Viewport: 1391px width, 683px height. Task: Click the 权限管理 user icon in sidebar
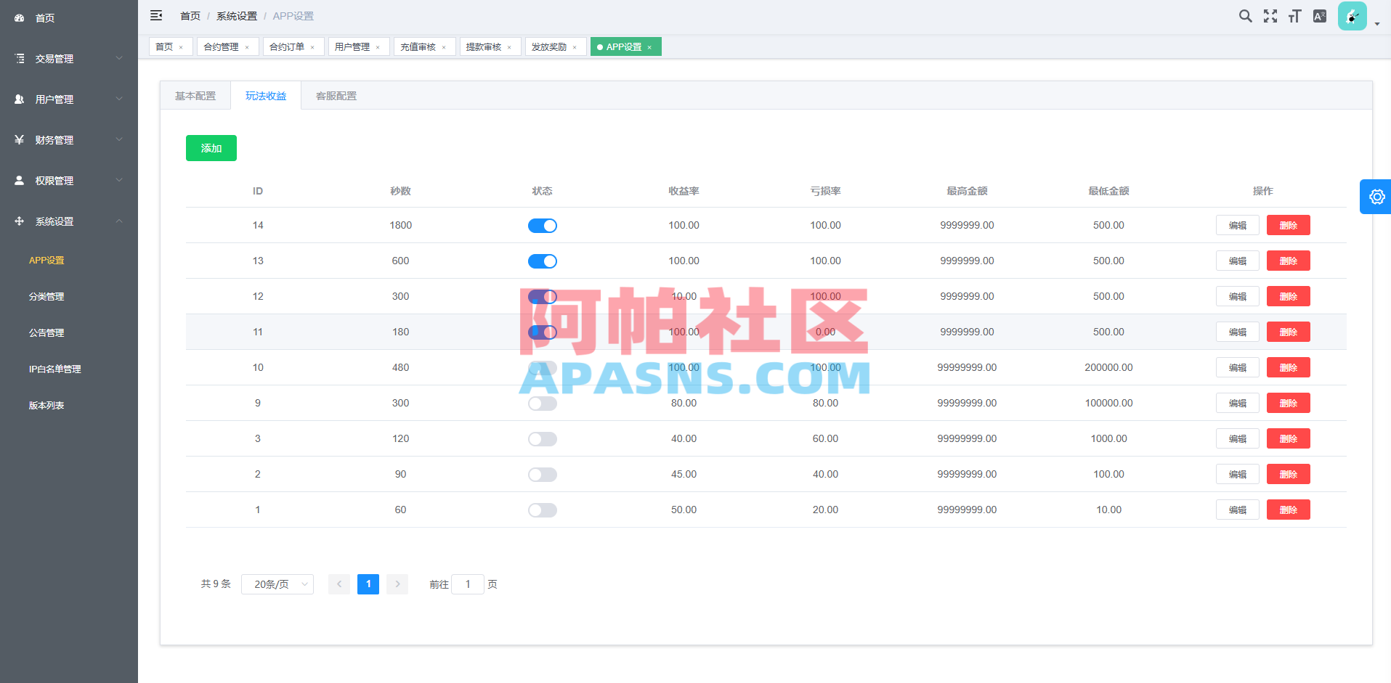19,180
